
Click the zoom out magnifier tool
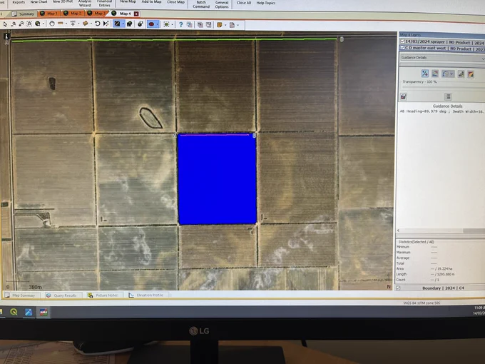[x=14, y=24]
